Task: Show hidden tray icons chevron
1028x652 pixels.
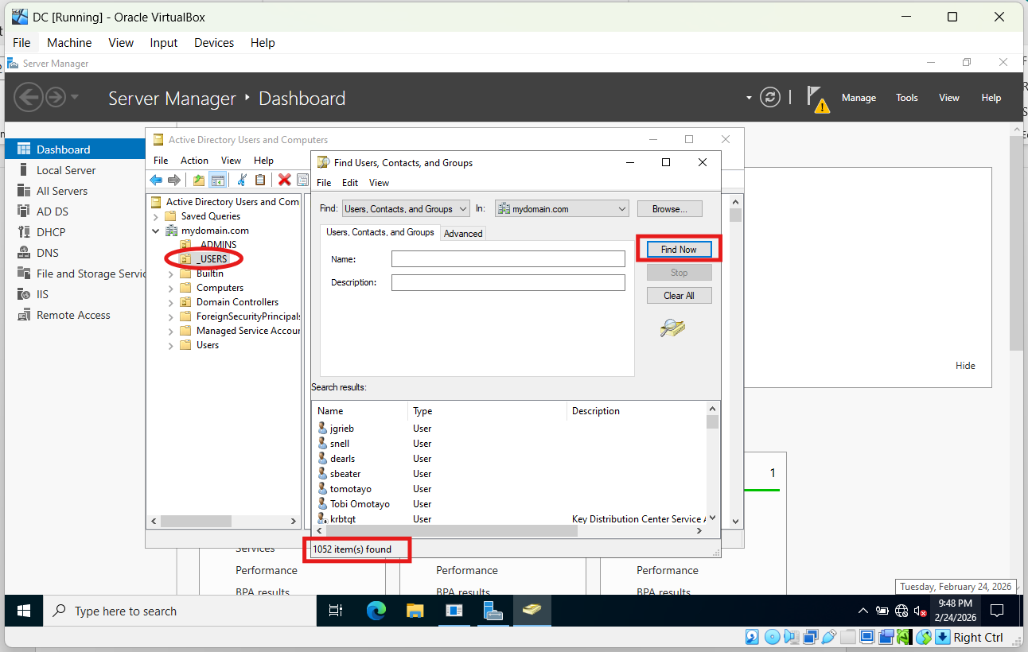Action: [x=863, y=611]
